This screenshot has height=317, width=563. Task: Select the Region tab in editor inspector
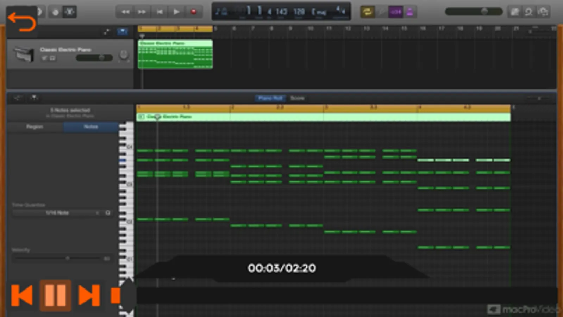coord(35,127)
